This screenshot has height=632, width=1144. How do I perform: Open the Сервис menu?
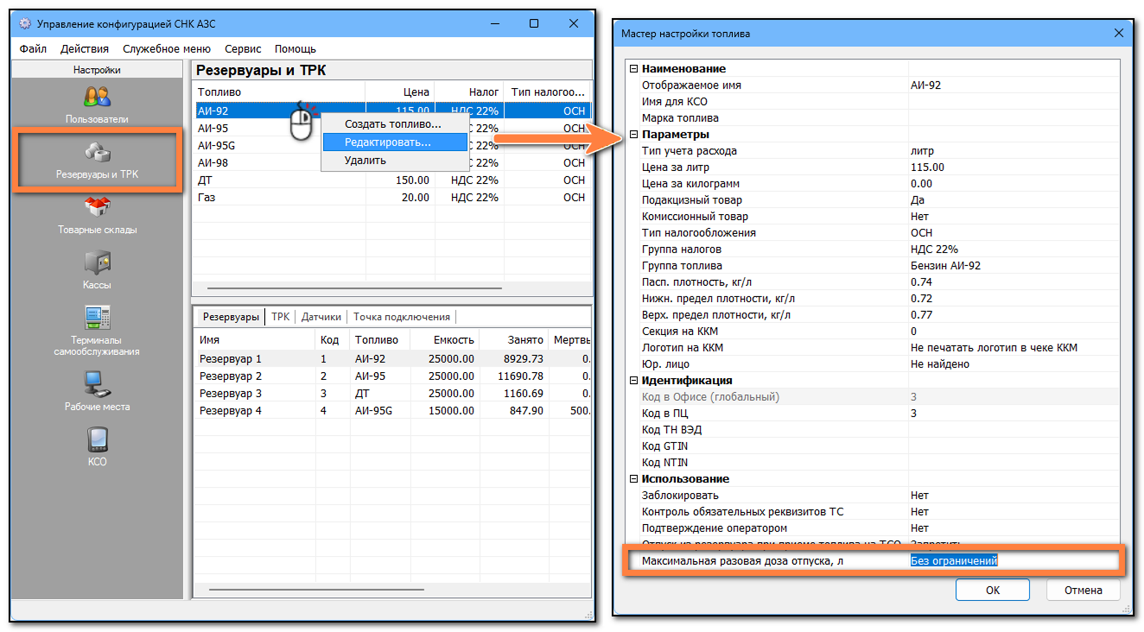tap(243, 49)
